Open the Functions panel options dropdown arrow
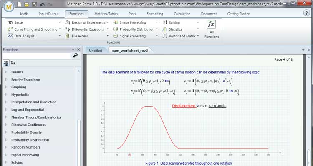The image size is (313, 166). pyautogui.click(x=73, y=50)
